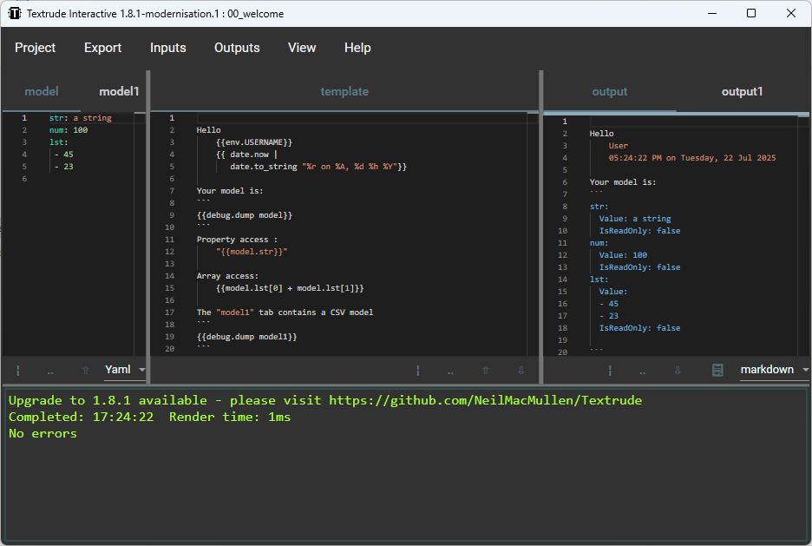This screenshot has height=546, width=812.
Task: Click the up-arrow icon under the template editor
Action: tap(486, 370)
